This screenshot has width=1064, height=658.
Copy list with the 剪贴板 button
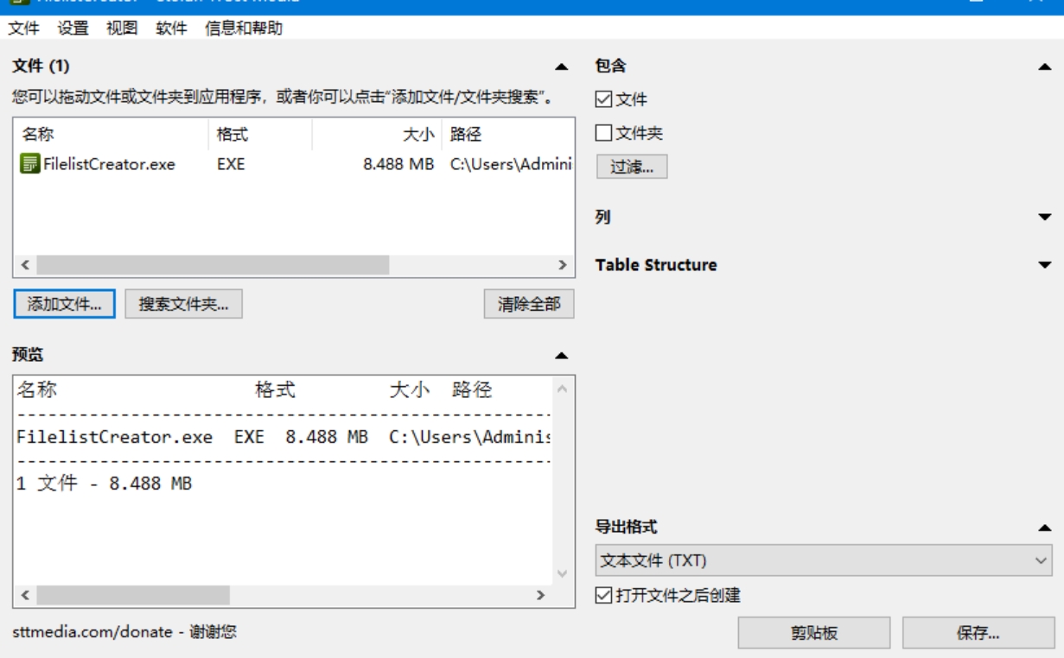pyautogui.click(x=814, y=633)
